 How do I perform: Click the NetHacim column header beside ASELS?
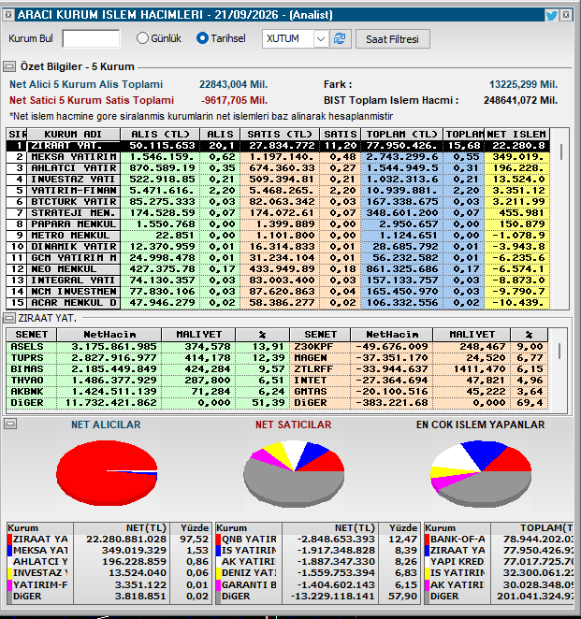click(109, 335)
